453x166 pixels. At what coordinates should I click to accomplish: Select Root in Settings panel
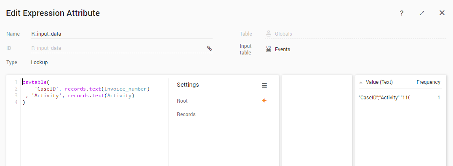[x=182, y=101]
